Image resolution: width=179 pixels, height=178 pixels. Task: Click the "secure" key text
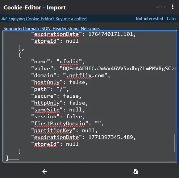tap(44, 96)
